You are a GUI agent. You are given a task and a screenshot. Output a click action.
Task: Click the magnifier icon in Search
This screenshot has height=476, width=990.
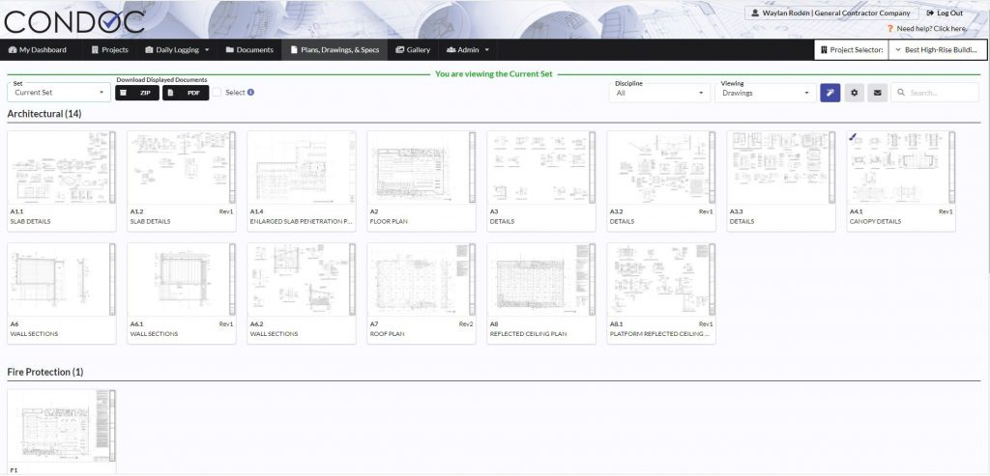click(x=900, y=93)
